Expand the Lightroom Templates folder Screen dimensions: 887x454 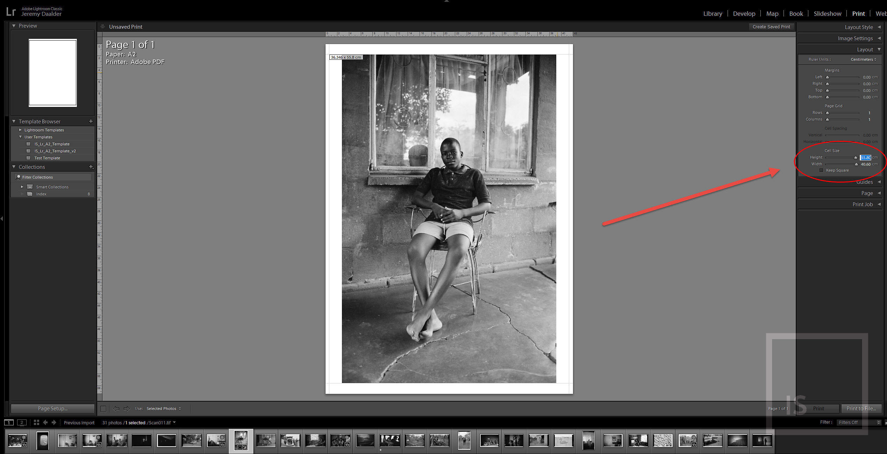[x=20, y=130]
